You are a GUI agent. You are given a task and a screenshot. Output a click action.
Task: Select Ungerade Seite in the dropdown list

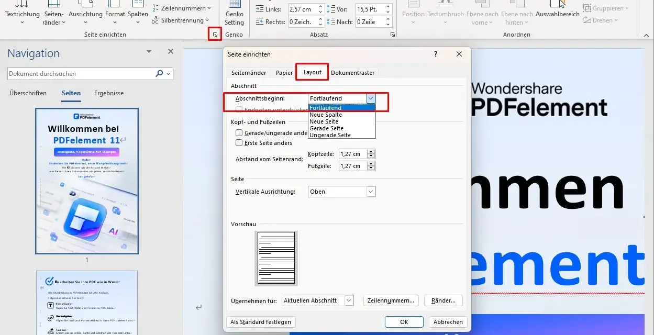pyautogui.click(x=342, y=135)
